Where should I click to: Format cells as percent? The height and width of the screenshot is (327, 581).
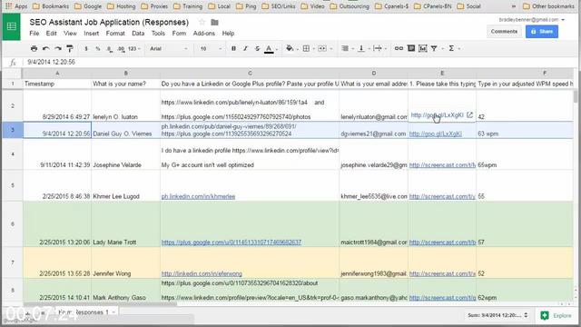[x=98, y=48]
